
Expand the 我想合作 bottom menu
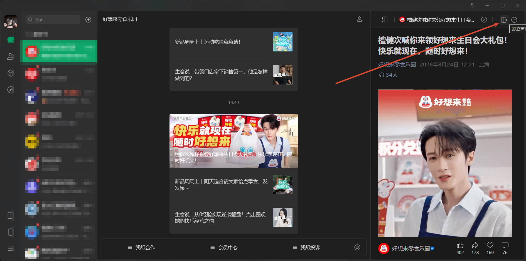click(141, 247)
